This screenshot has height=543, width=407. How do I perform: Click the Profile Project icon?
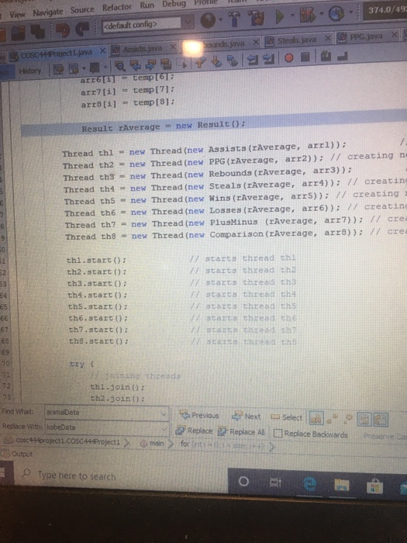click(336, 14)
